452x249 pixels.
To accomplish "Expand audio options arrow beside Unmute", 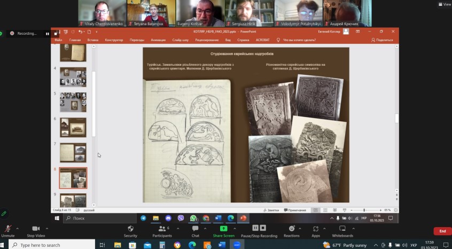I will pos(17,229).
